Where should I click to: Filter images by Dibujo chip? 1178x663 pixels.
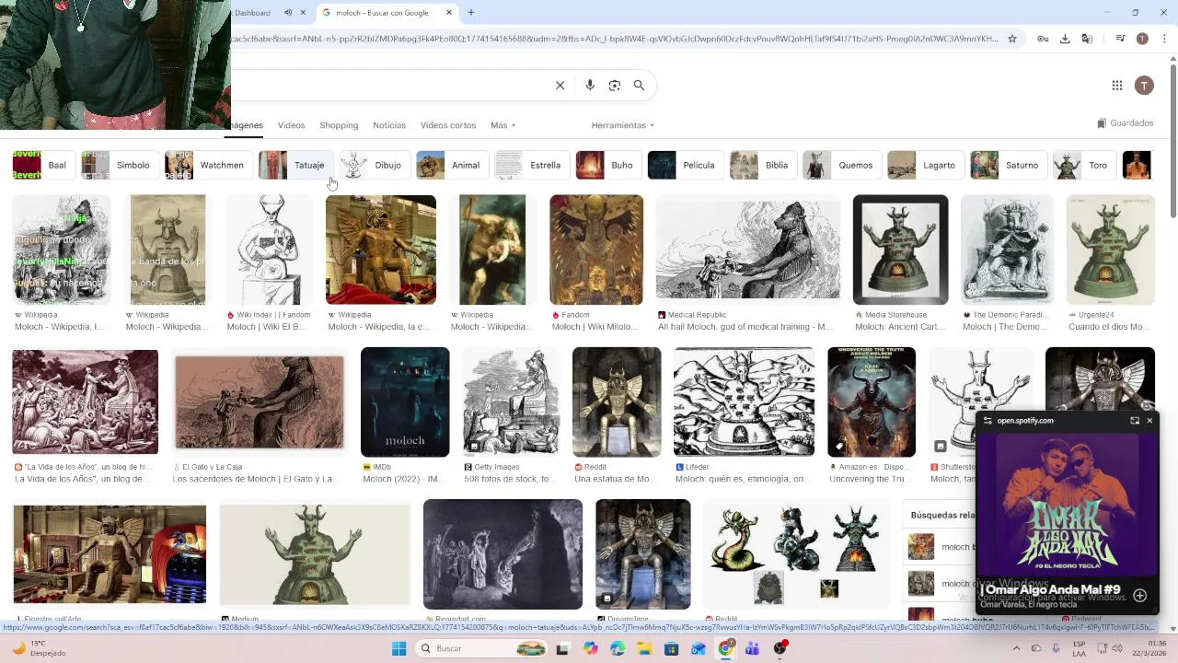pyautogui.click(x=374, y=165)
